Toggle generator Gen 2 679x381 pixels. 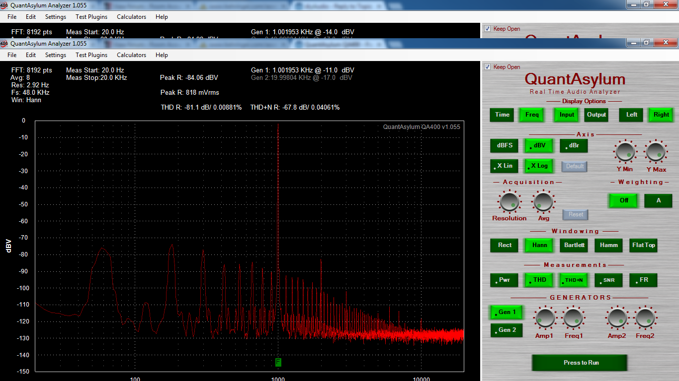pyautogui.click(x=507, y=330)
